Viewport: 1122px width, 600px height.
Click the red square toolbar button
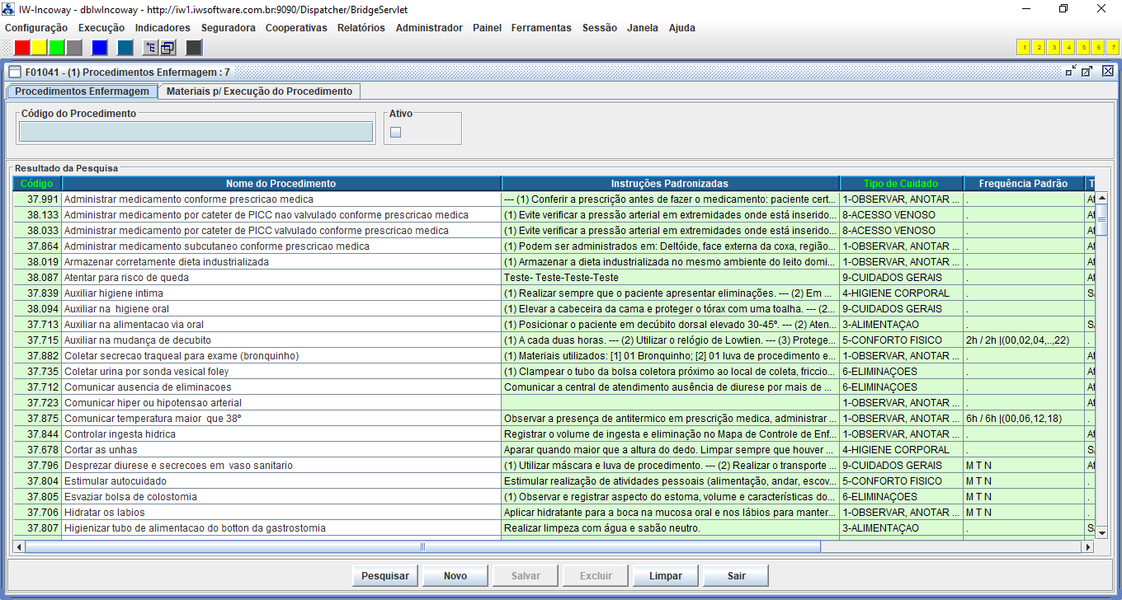point(22,47)
